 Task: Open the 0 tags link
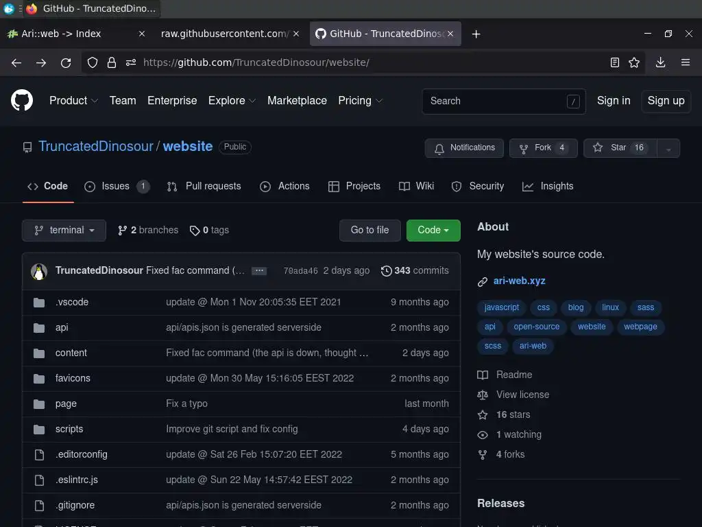[x=209, y=231]
